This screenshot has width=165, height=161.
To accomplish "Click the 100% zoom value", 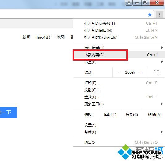I will tap(130, 73).
